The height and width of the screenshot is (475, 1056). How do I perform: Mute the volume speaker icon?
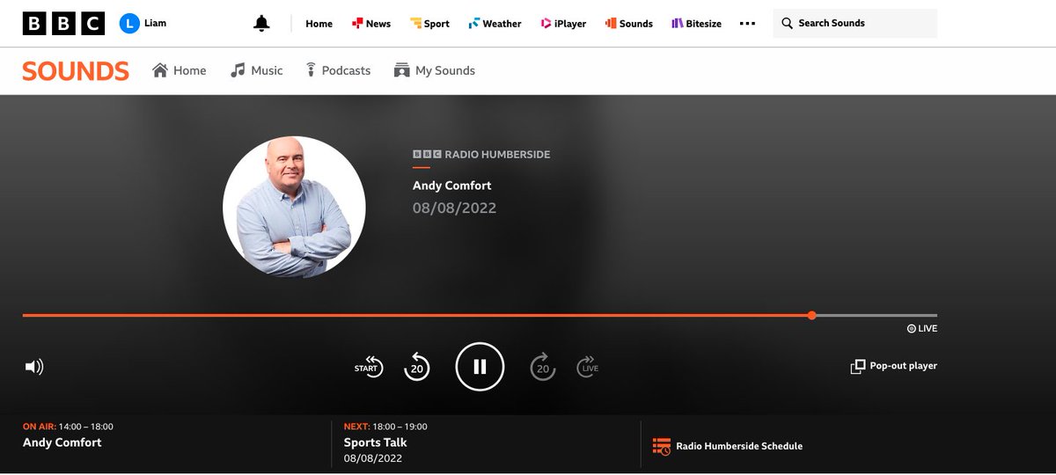(33, 367)
